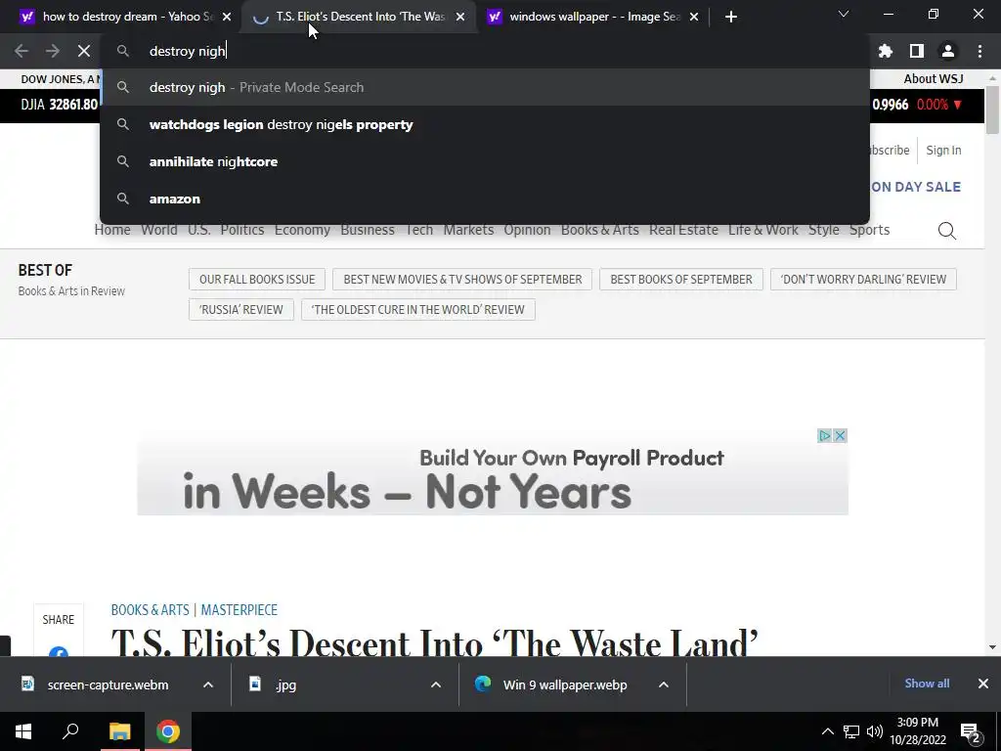This screenshot has height=751, width=1001.
Task: Click Win 9 wallpaper.webp Edge icon
Action: point(483,684)
